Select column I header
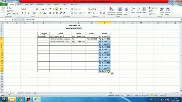This screenshot has height=102, width=182. pos(104,23)
